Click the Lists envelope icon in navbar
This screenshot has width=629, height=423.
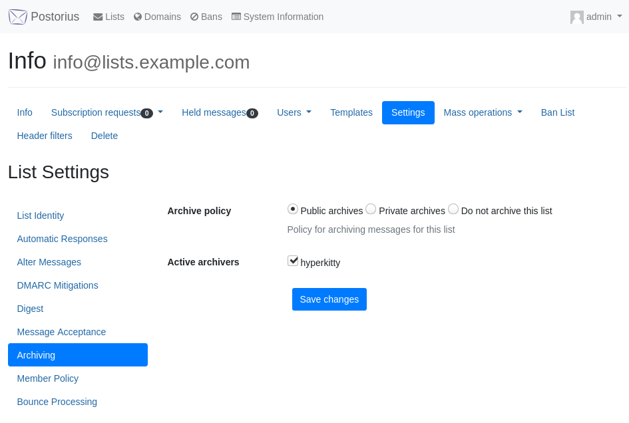click(x=98, y=17)
